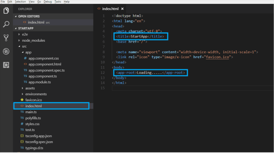
Task: Open the Source Control icon
Action: [x=6, y=38]
